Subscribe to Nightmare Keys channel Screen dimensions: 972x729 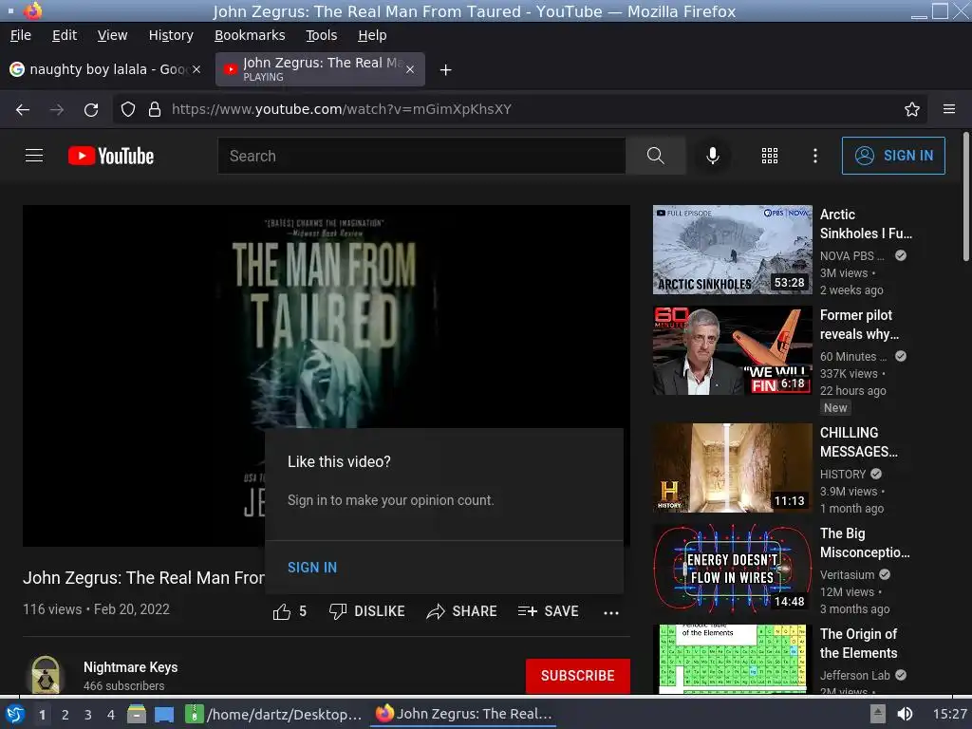click(577, 676)
